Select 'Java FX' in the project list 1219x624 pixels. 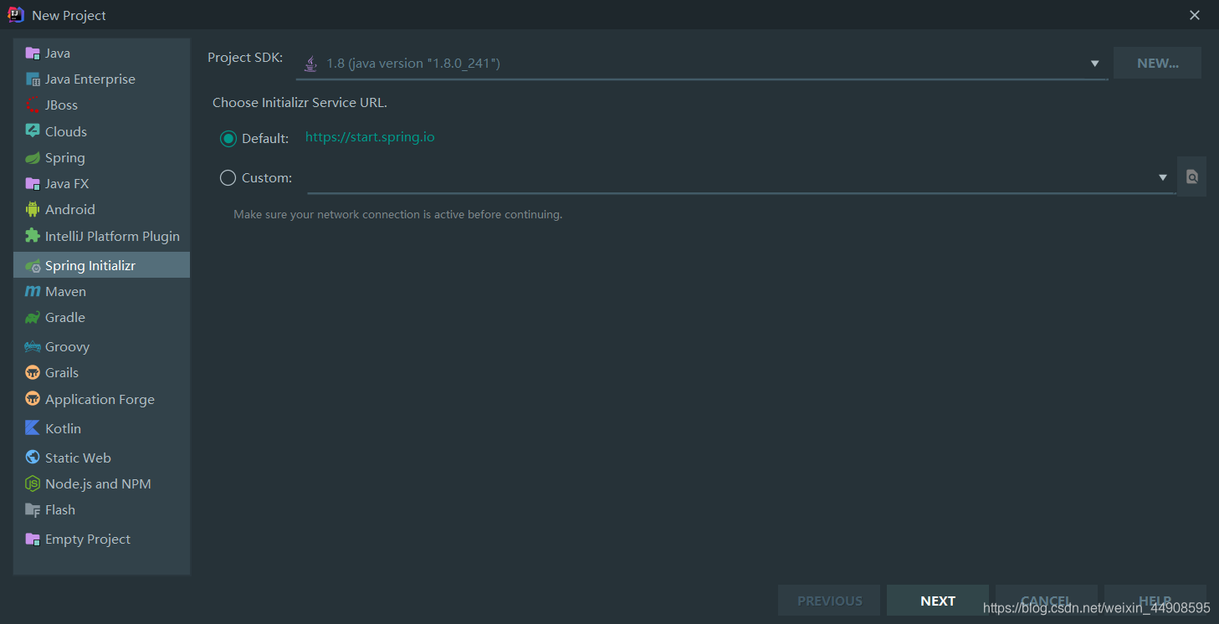pos(101,184)
